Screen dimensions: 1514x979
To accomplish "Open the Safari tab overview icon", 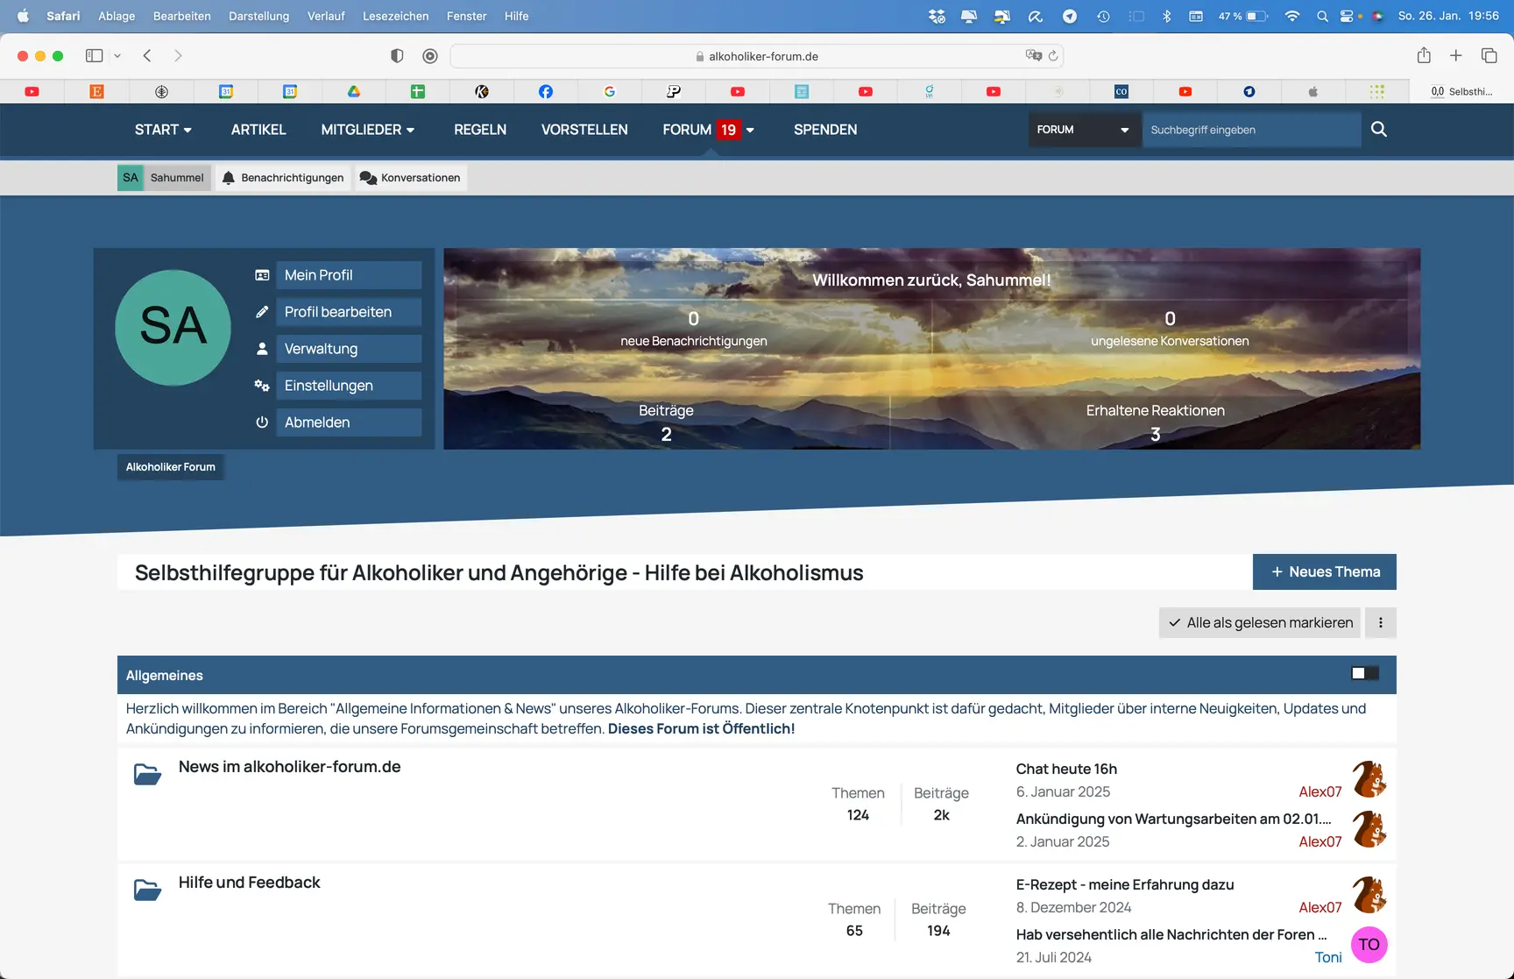I will [1489, 56].
